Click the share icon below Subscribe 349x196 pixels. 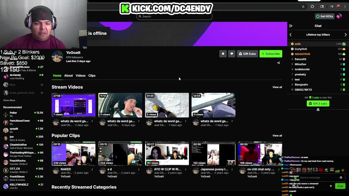coord(278,63)
